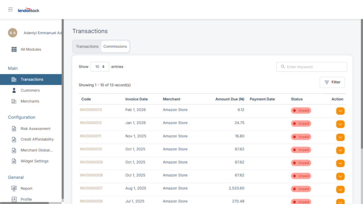This screenshot has width=363, height=204.
Task: Collapse sidebar using the hamburger menu icon
Action: 11,10
